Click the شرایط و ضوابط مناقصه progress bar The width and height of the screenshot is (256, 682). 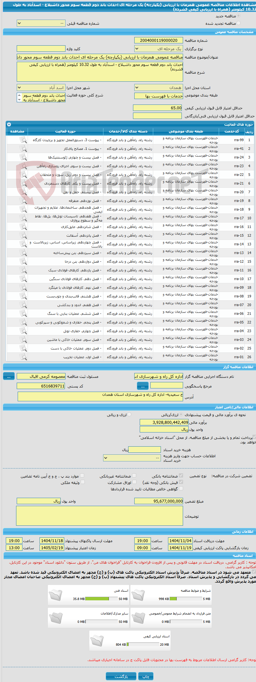tap(186, 599)
